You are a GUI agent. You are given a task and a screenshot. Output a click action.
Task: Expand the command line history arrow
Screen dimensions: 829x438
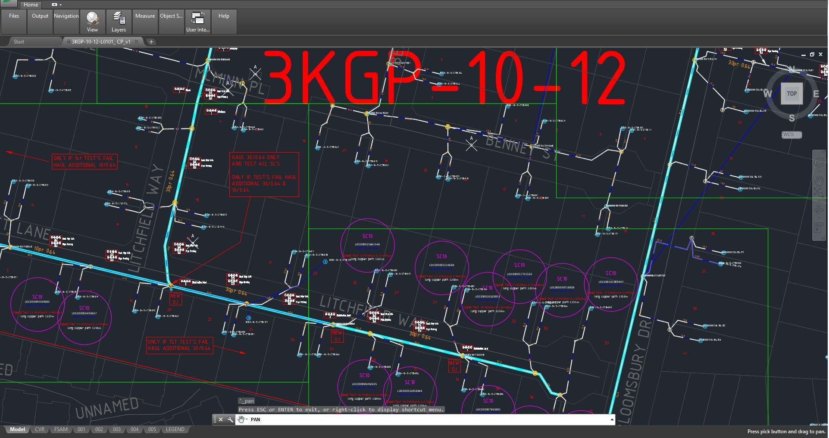coord(611,419)
